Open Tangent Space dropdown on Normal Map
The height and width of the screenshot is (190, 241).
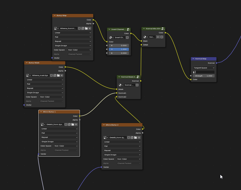click(x=204, y=68)
